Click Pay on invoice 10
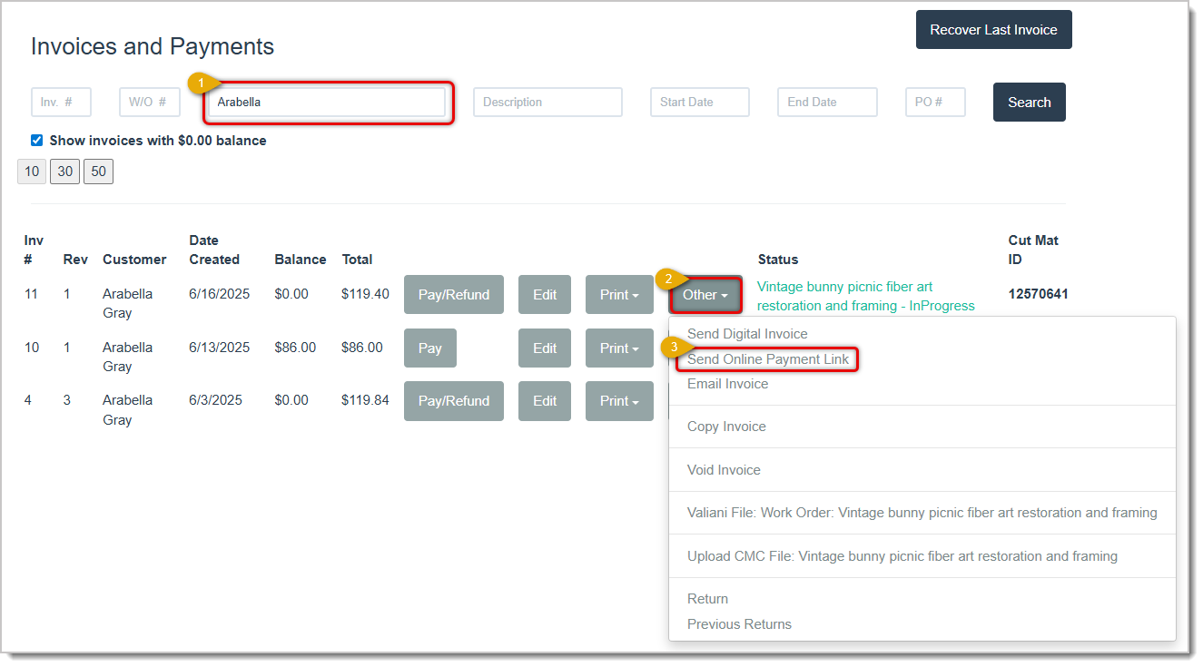 click(429, 348)
